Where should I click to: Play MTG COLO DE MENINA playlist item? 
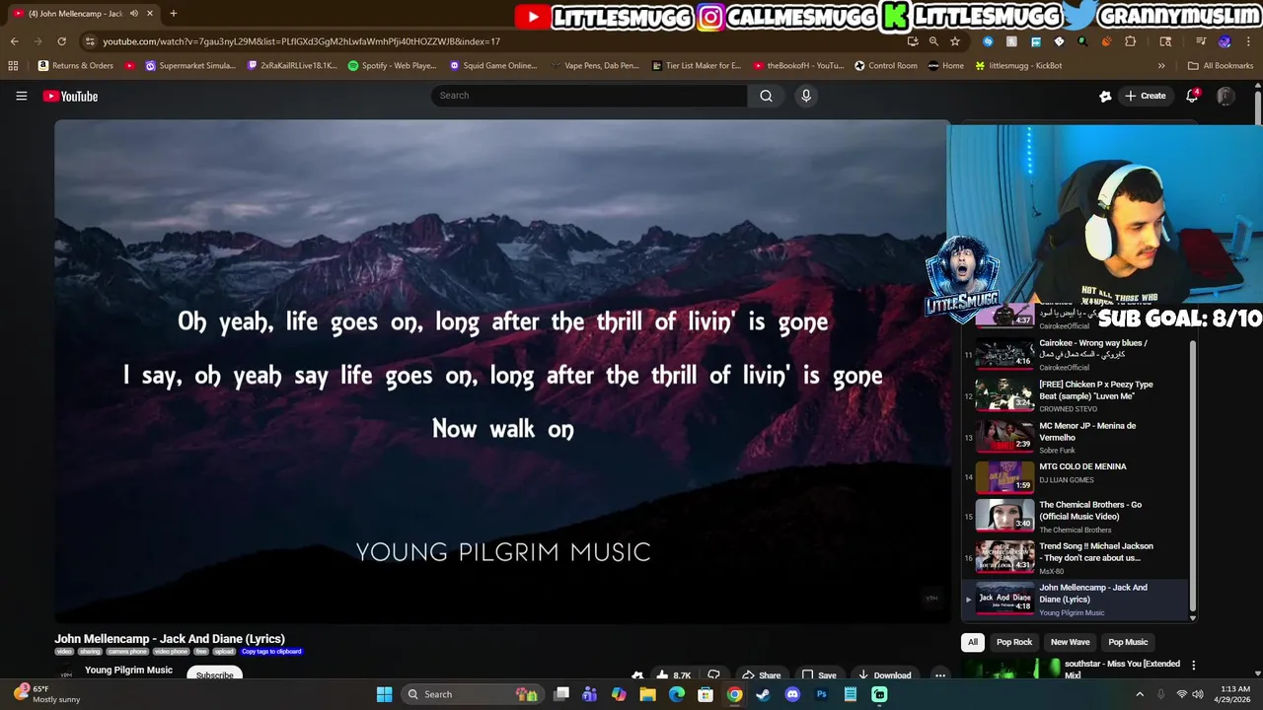pyautogui.click(x=1076, y=478)
